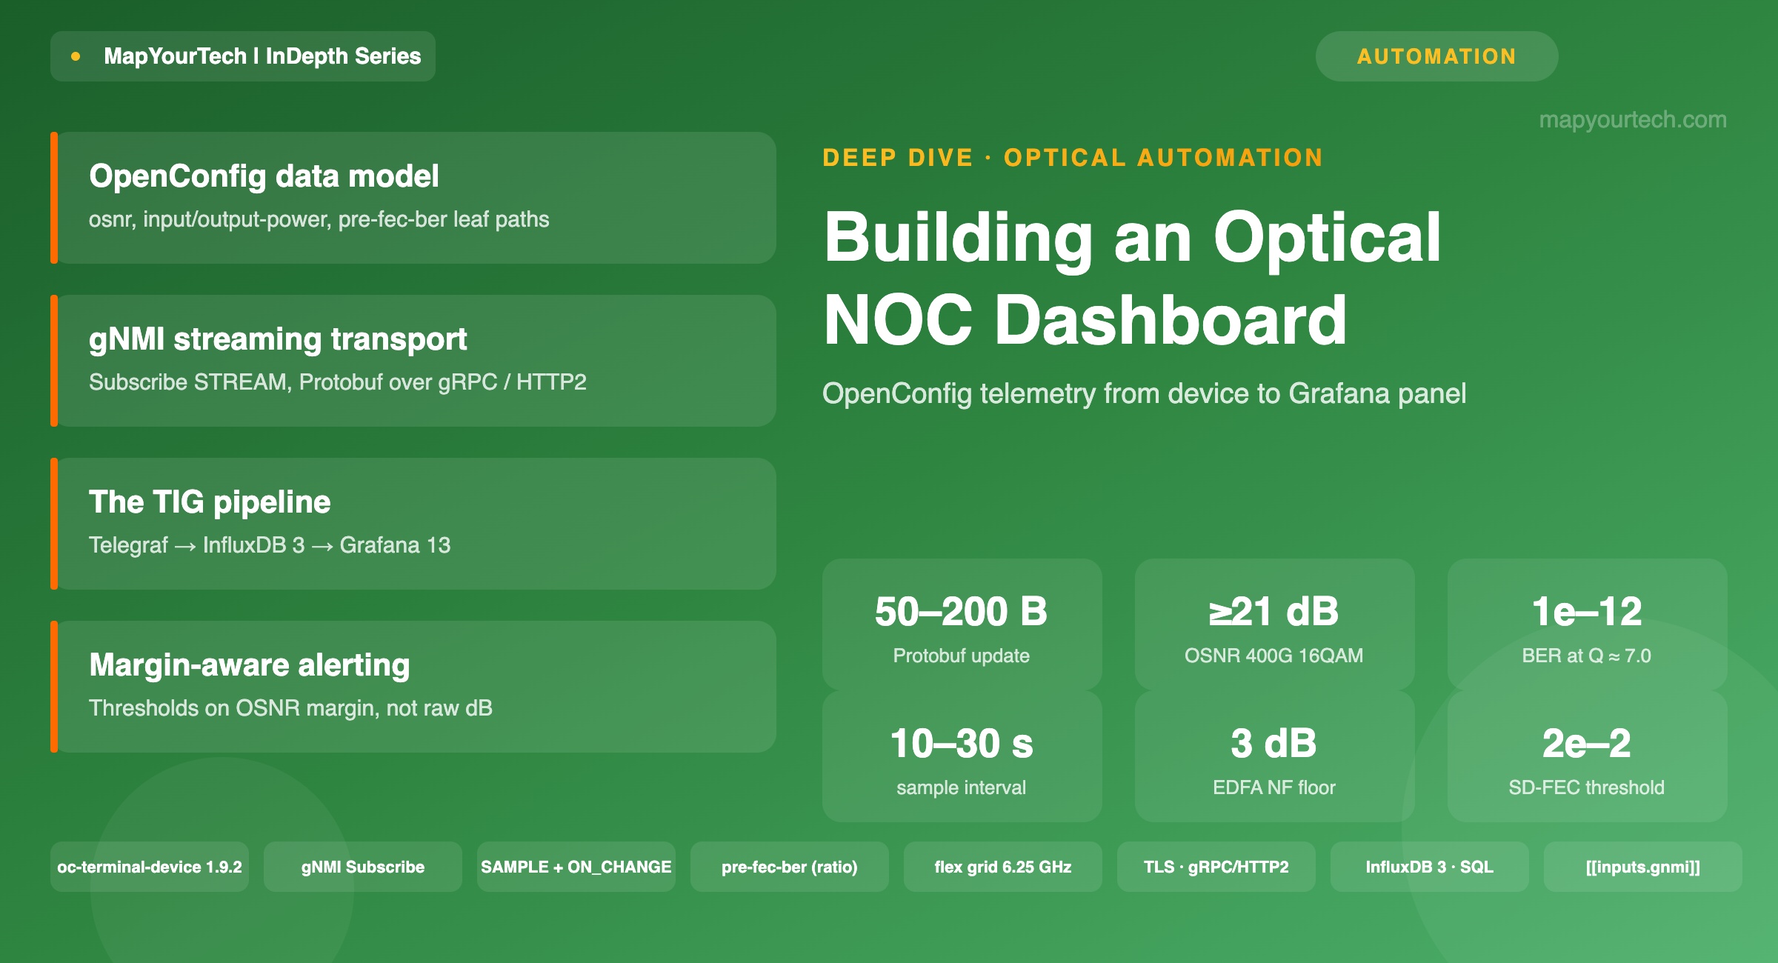Click the DEEP DIVE · OPTICAL AUTOMATION label
The width and height of the screenshot is (1778, 963).
pyautogui.click(x=1073, y=158)
